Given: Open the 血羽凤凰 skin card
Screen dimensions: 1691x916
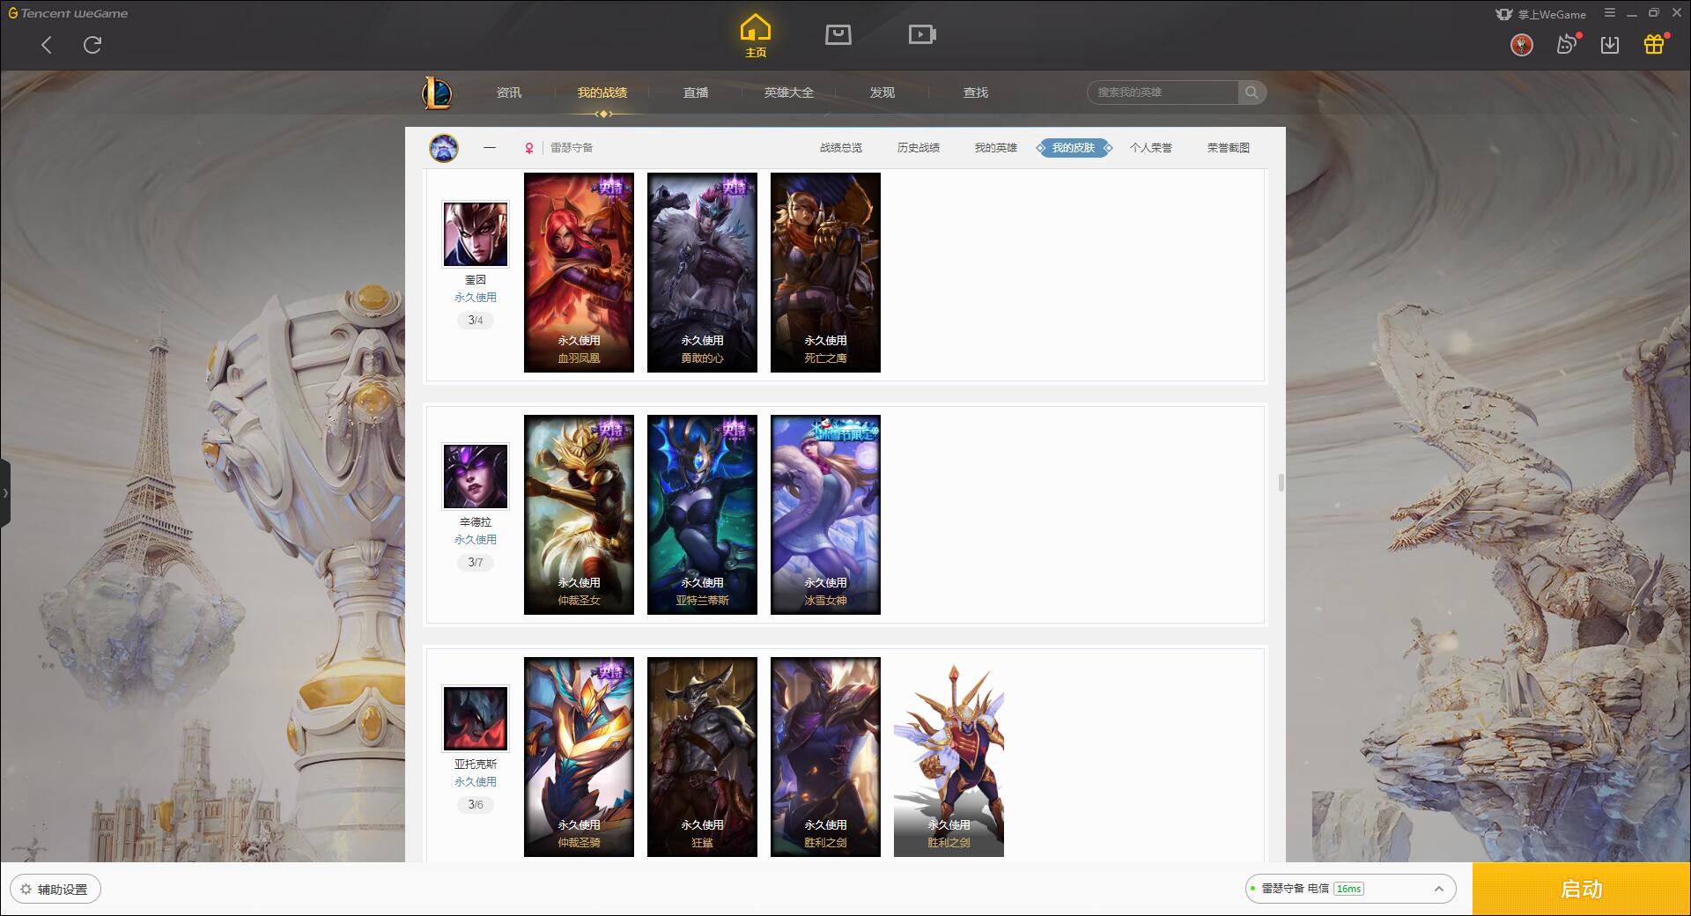Looking at the screenshot, I should (x=579, y=272).
